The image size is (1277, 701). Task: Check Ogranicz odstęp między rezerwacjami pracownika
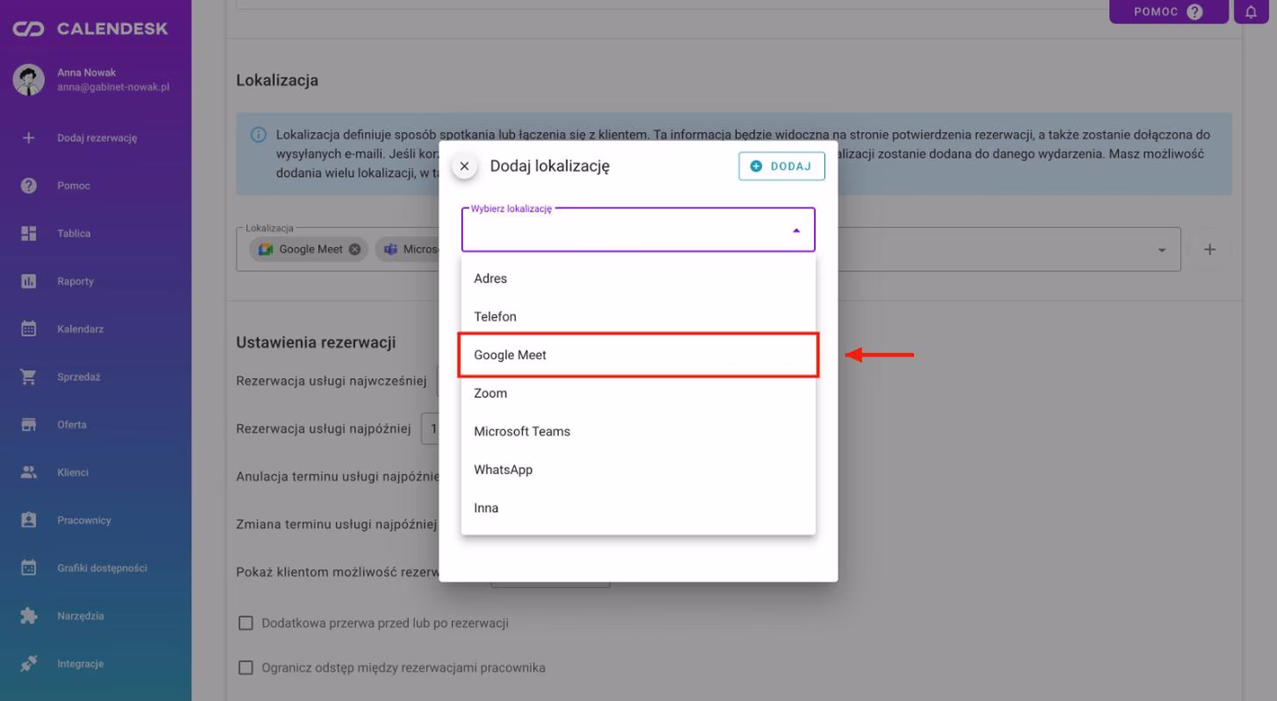(x=245, y=667)
